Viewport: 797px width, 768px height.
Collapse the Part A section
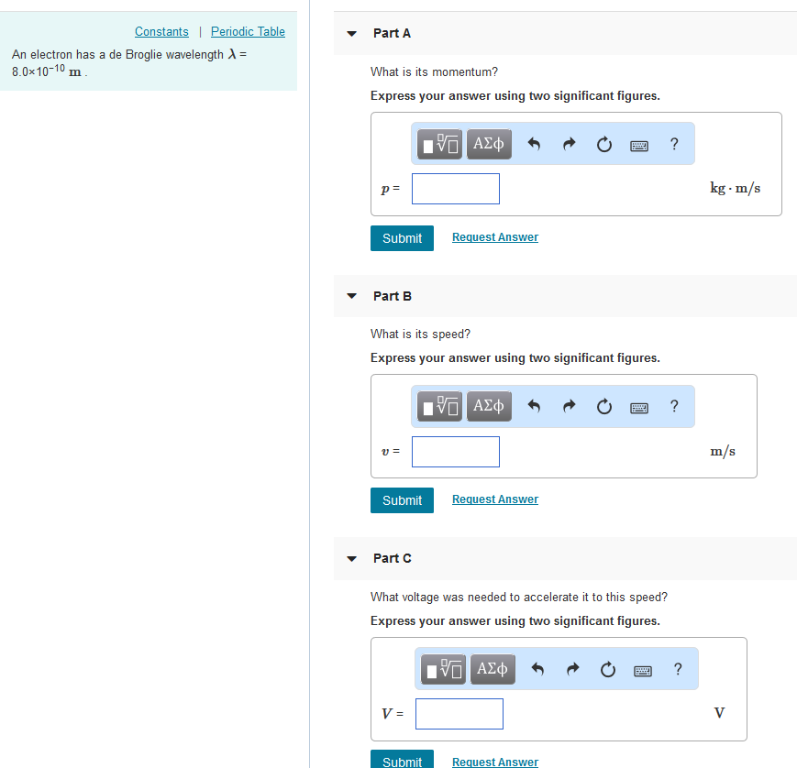(351, 32)
